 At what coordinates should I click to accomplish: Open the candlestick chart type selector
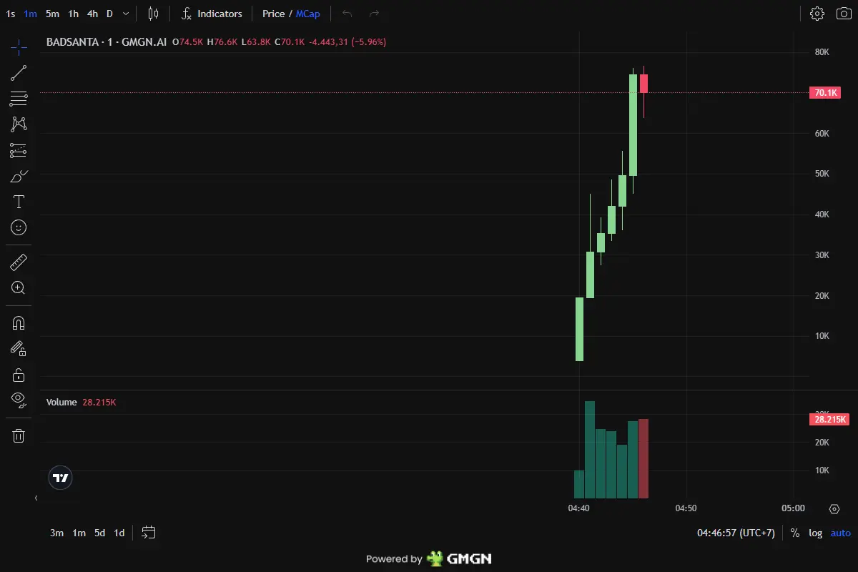(x=153, y=14)
